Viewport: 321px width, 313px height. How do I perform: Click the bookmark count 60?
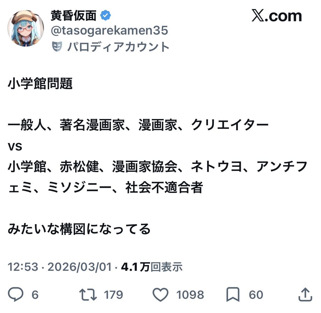[256, 295]
